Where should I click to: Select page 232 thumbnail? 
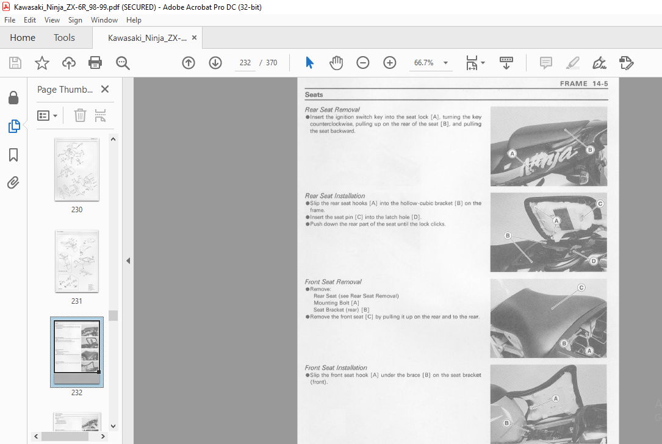(x=77, y=352)
